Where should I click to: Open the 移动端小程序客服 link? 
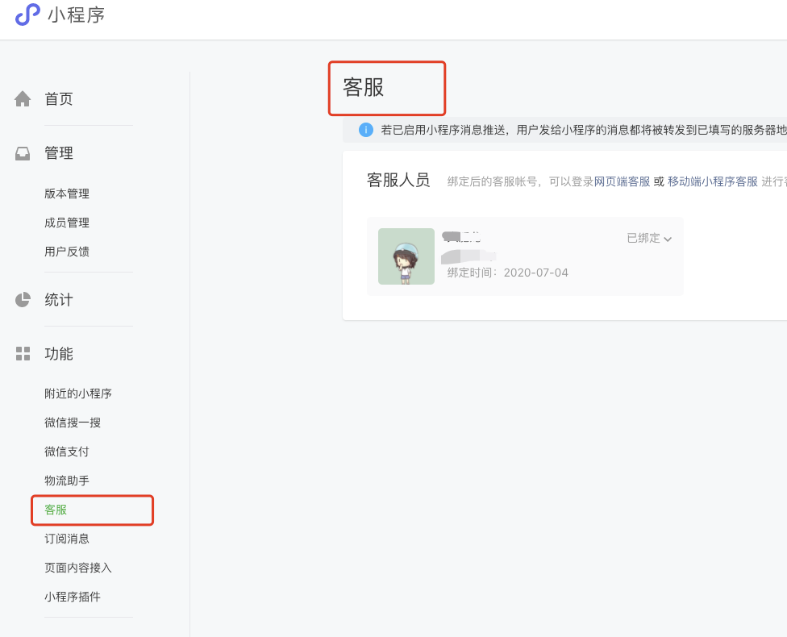tap(712, 181)
